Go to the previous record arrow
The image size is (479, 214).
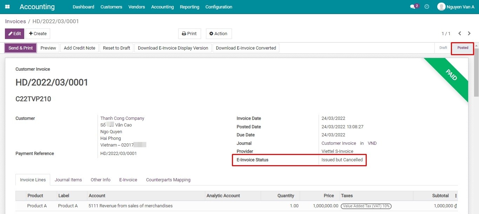(x=460, y=33)
